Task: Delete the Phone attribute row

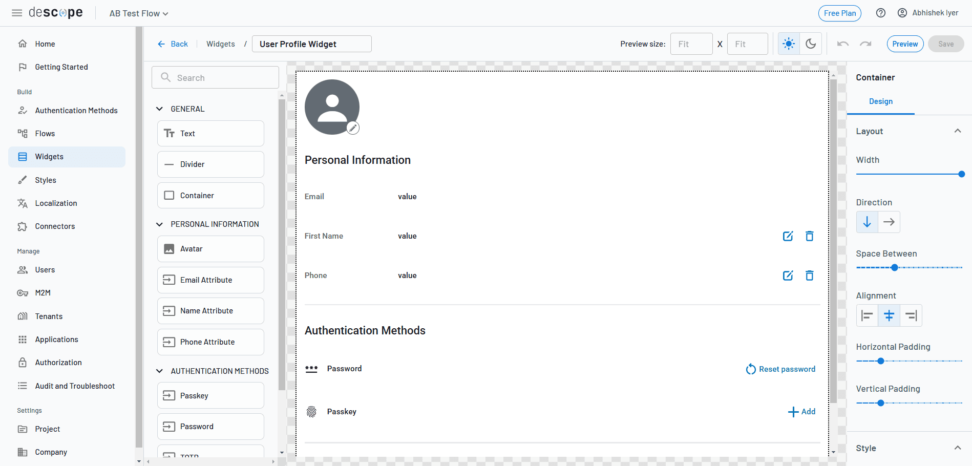Action: [x=810, y=275]
